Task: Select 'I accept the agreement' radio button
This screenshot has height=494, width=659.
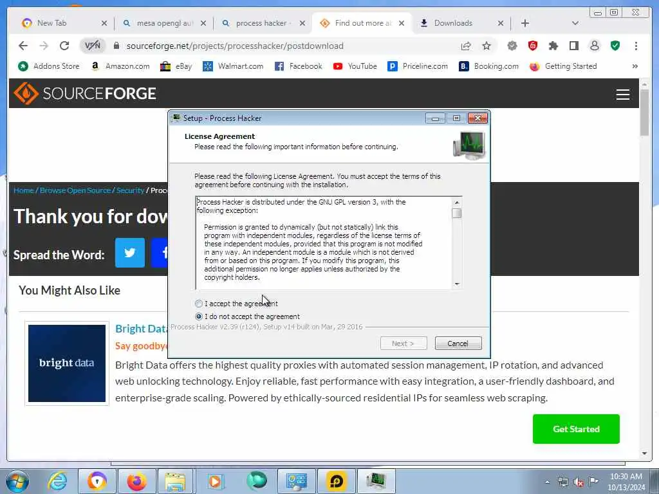Action: click(199, 304)
